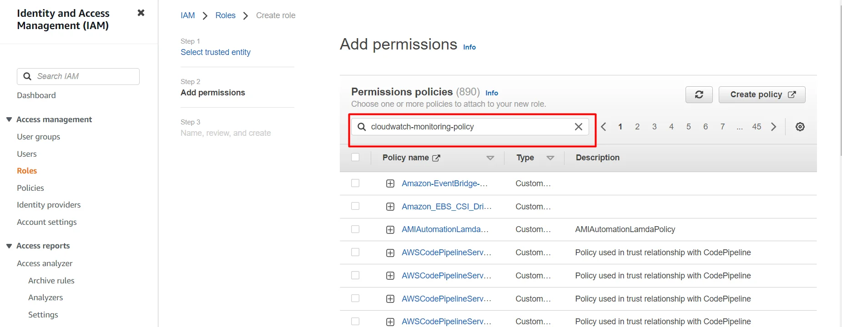Expand the AWSCodePipelineServ policy below AMIAutomationLamda

click(390, 253)
